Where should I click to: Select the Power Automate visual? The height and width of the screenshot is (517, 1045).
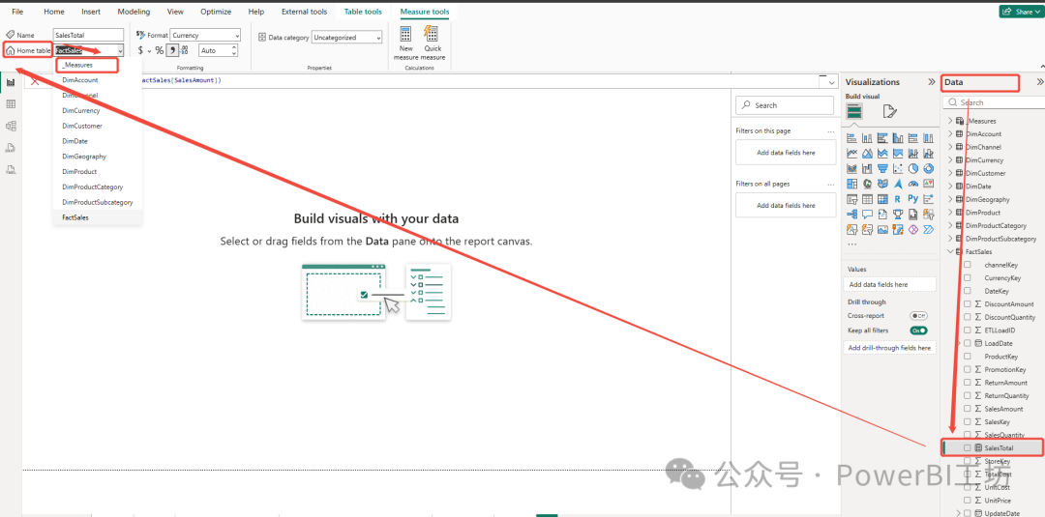pos(929,230)
